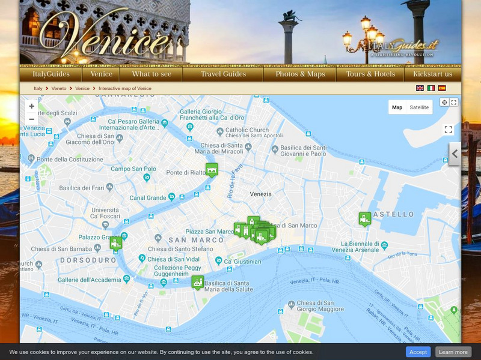This screenshot has height=360, width=481.
Task: Zoom in using the plus icon
Action: [x=31, y=106]
